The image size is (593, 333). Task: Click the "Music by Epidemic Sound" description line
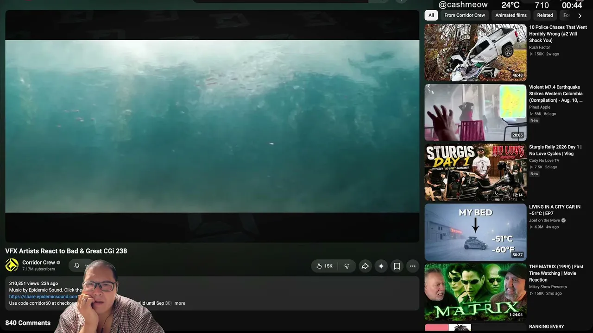45,290
